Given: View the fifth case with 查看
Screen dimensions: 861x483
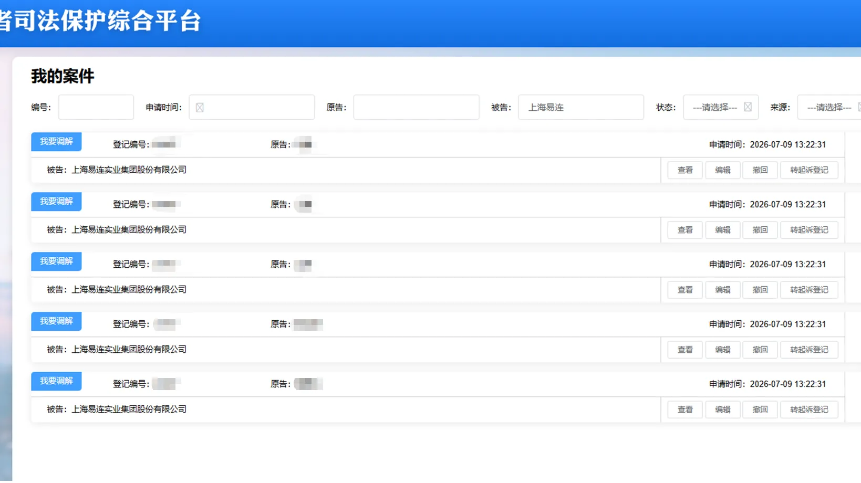Looking at the screenshot, I should pos(685,409).
